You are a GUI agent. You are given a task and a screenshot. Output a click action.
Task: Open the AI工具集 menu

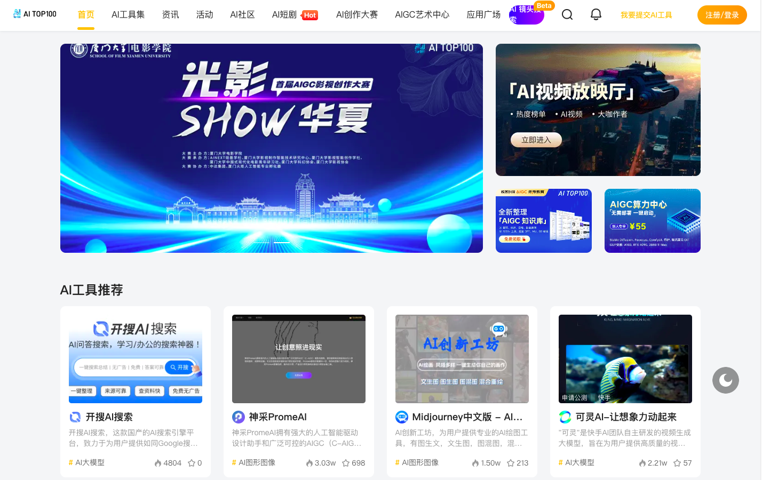tap(128, 14)
